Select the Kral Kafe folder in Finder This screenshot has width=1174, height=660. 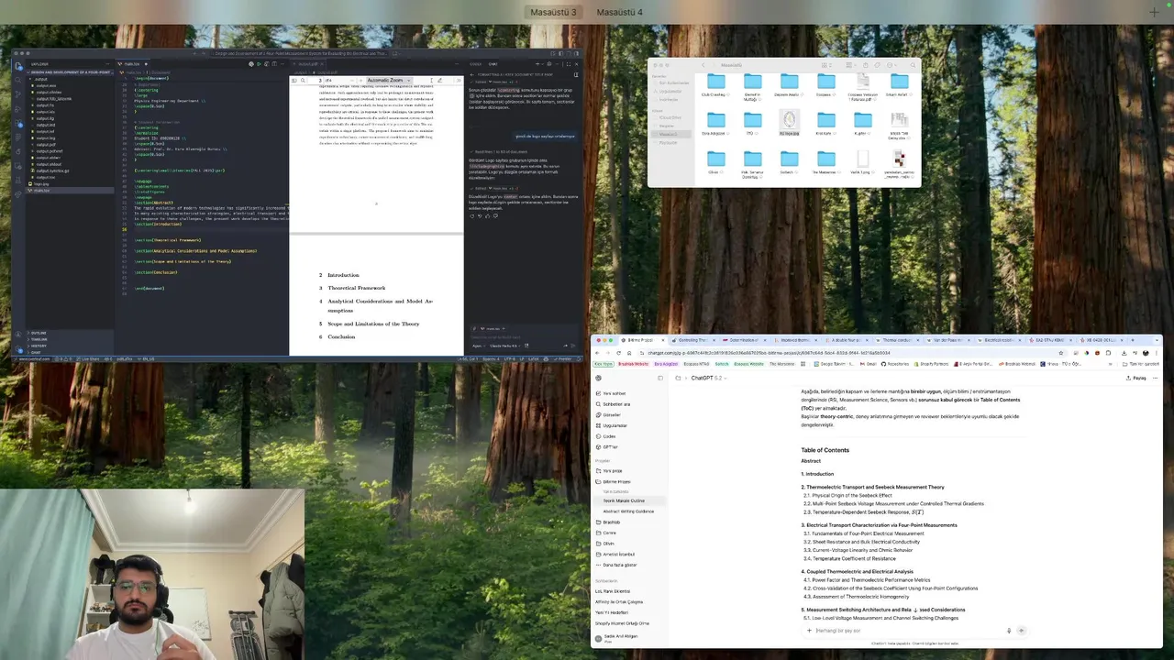[826, 121]
